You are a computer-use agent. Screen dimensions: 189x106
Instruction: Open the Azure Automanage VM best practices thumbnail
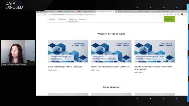[68, 51]
